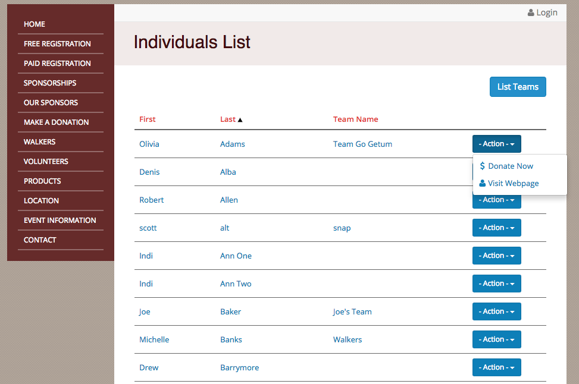Click the last name alt
The height and width of the screenshot is (384, 579).
pyautogui.click(x=224, y=228)
